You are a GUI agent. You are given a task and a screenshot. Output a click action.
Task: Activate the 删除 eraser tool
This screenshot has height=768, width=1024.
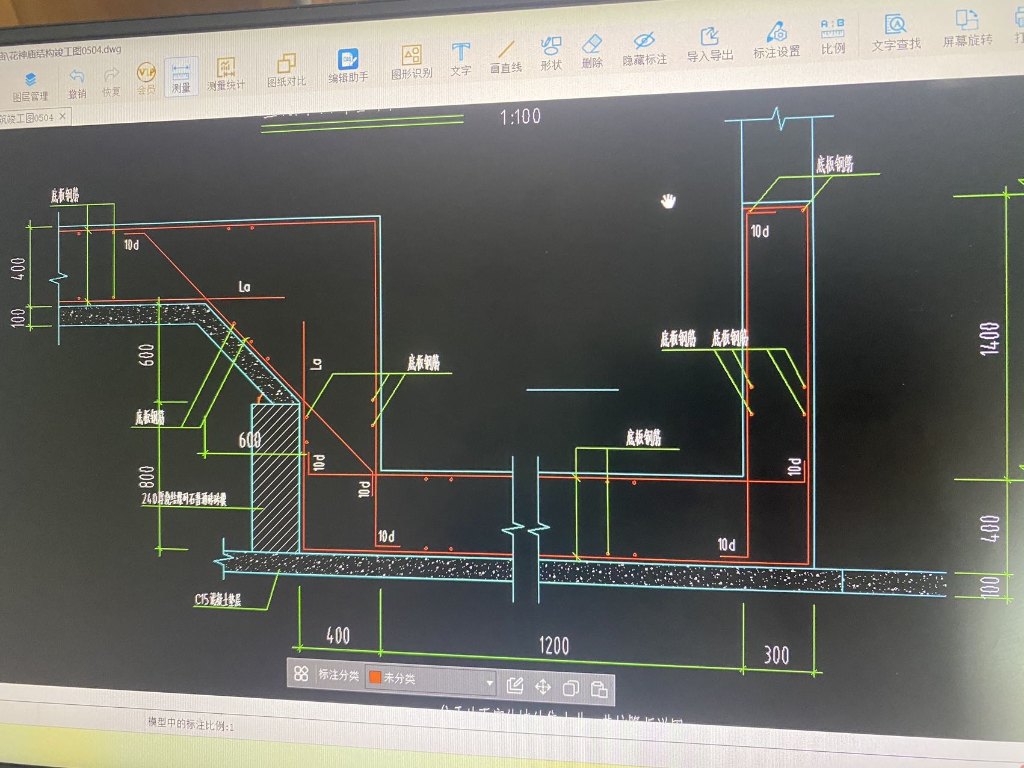pyautogui.click(x=593, y=51)
